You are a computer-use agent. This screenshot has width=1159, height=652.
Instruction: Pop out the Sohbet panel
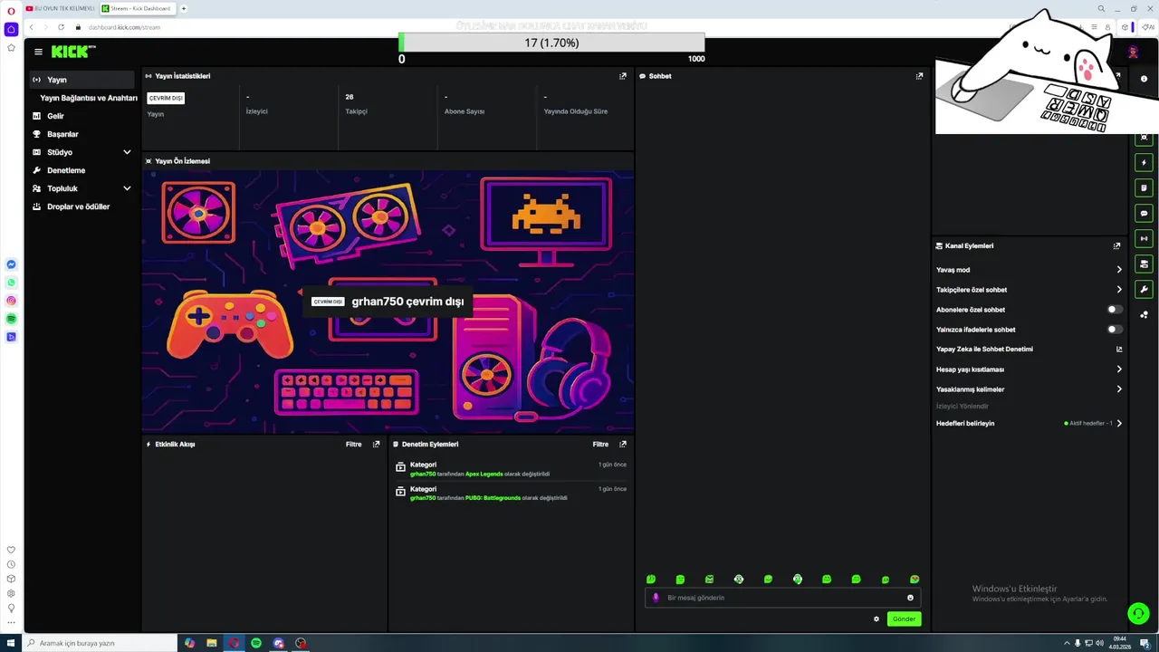(919, 76)
